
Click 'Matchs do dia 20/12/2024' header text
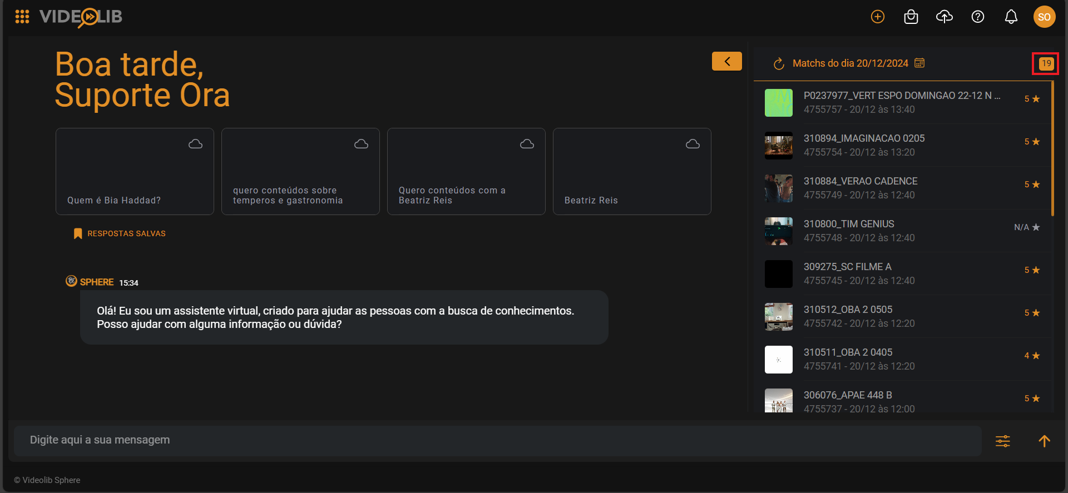(850, 63)
